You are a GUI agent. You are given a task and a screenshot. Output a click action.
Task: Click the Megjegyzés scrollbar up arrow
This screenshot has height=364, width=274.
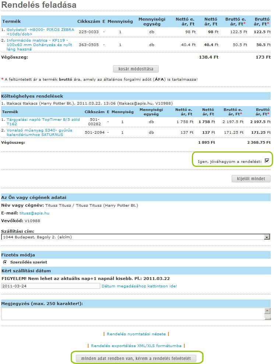[x=267, y=311]
